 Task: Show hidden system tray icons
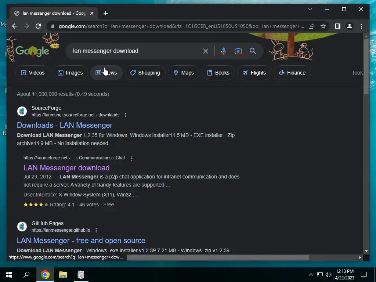(311, 275)
